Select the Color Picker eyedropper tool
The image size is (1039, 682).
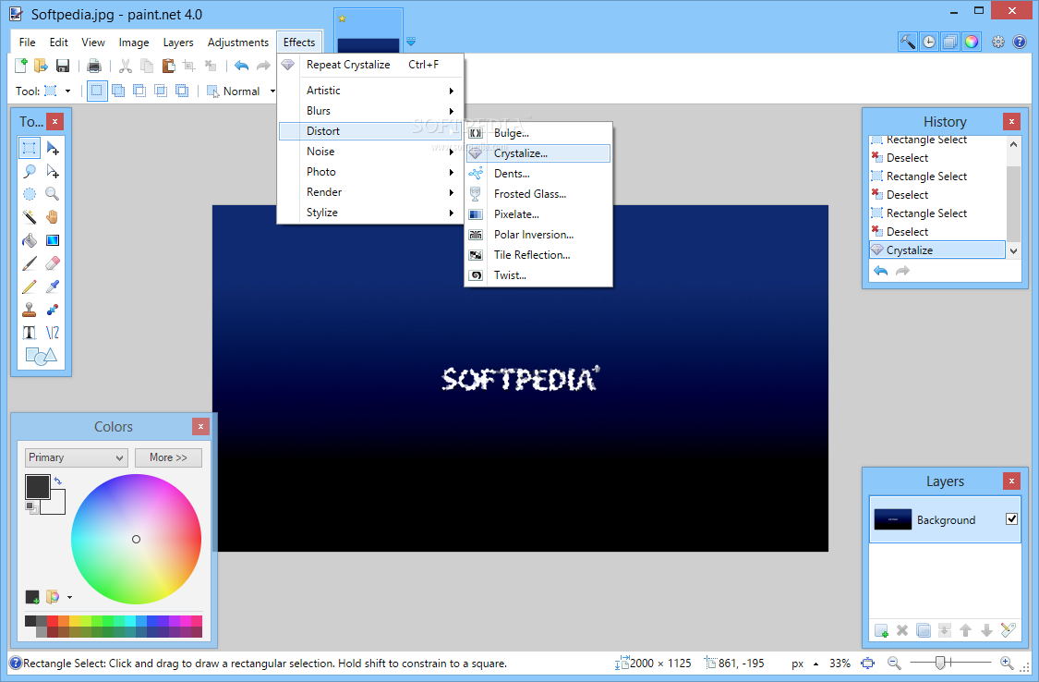click(x=53, y=287)
